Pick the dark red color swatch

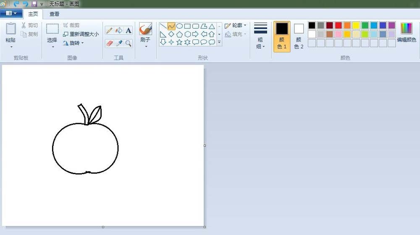[x=329, y=25]
